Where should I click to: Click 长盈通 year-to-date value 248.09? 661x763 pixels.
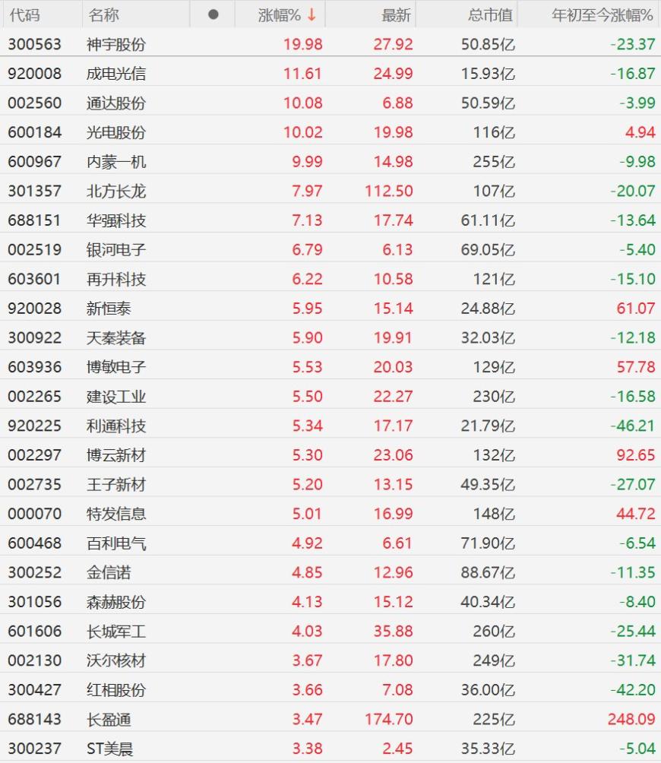[x=631, y=719]
